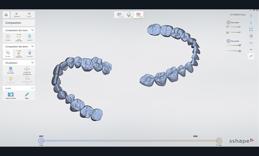Open the Simulation visualisation tool
Image resolution: width=259 pixels, height=156 pixels.
click(x=10, y=70)
